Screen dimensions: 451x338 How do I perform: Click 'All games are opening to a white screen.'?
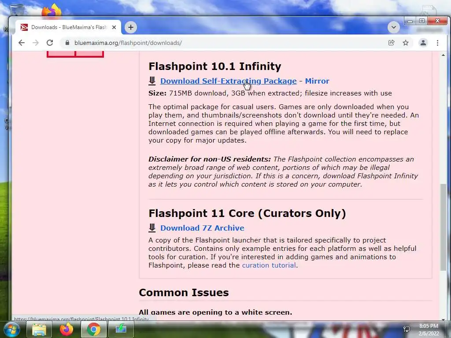(x=215, y=312)
